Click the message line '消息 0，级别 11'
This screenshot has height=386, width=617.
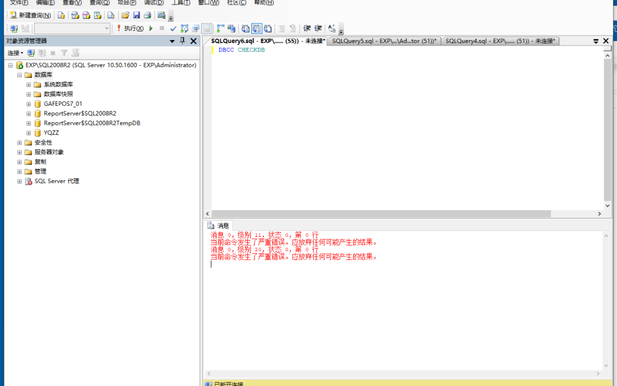264,235
